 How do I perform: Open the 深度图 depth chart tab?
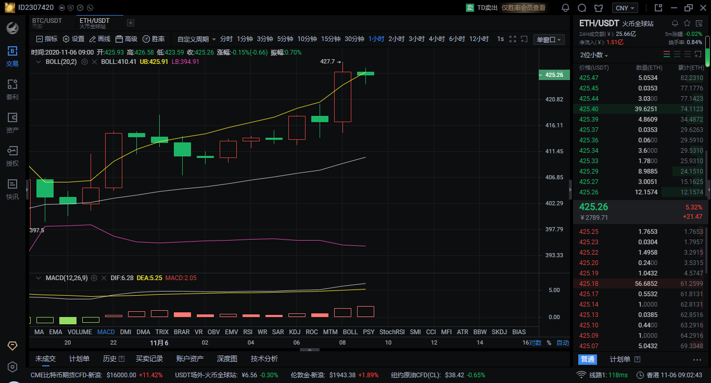click(227, 359)
